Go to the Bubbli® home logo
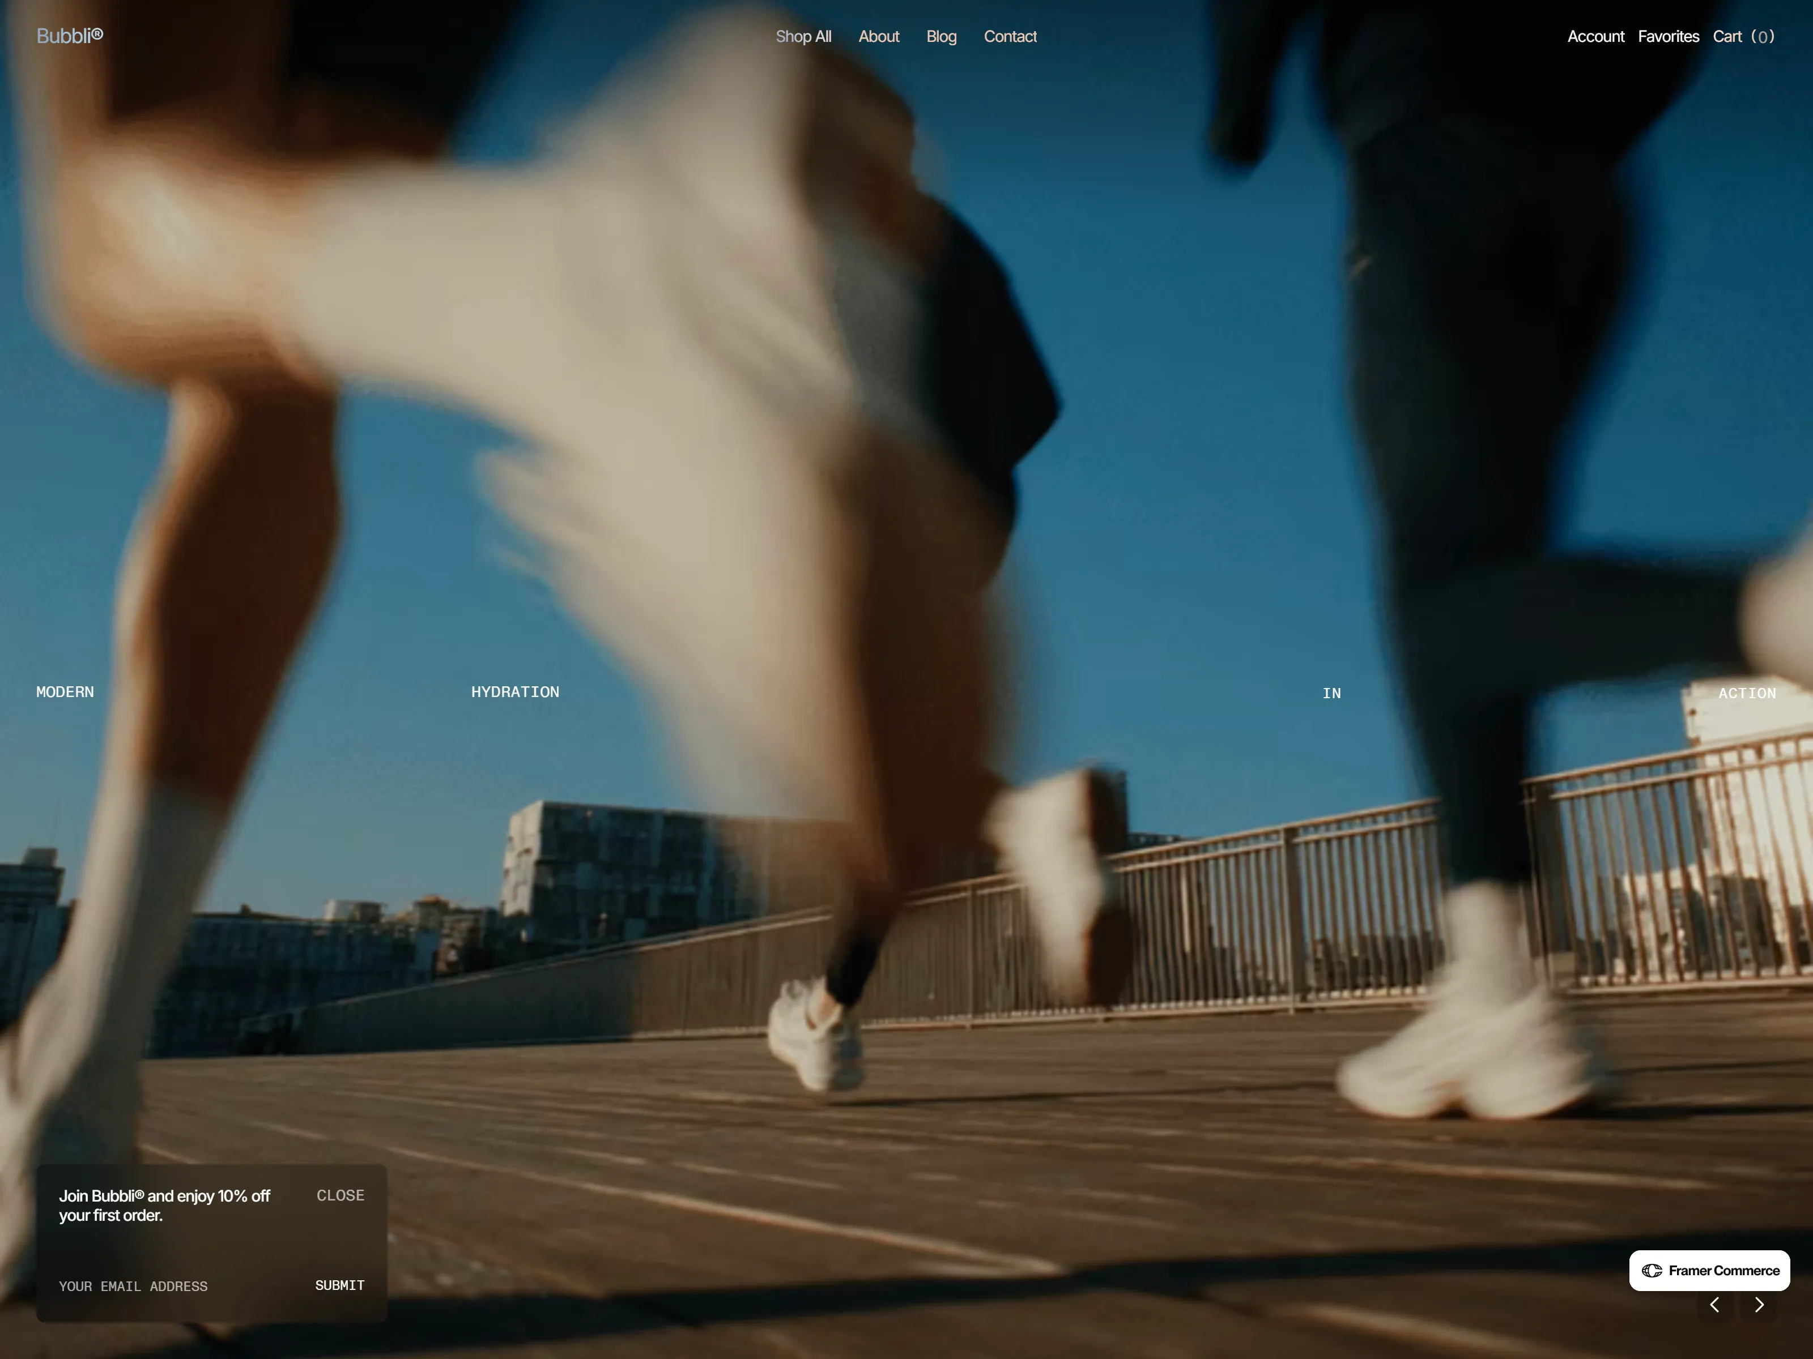This screenshot has width=1813, height=1359. 70,36
